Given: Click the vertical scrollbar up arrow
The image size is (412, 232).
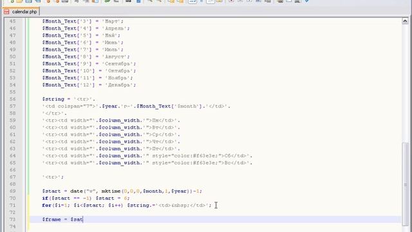Looking at the screenshot, I should point(405,21).
